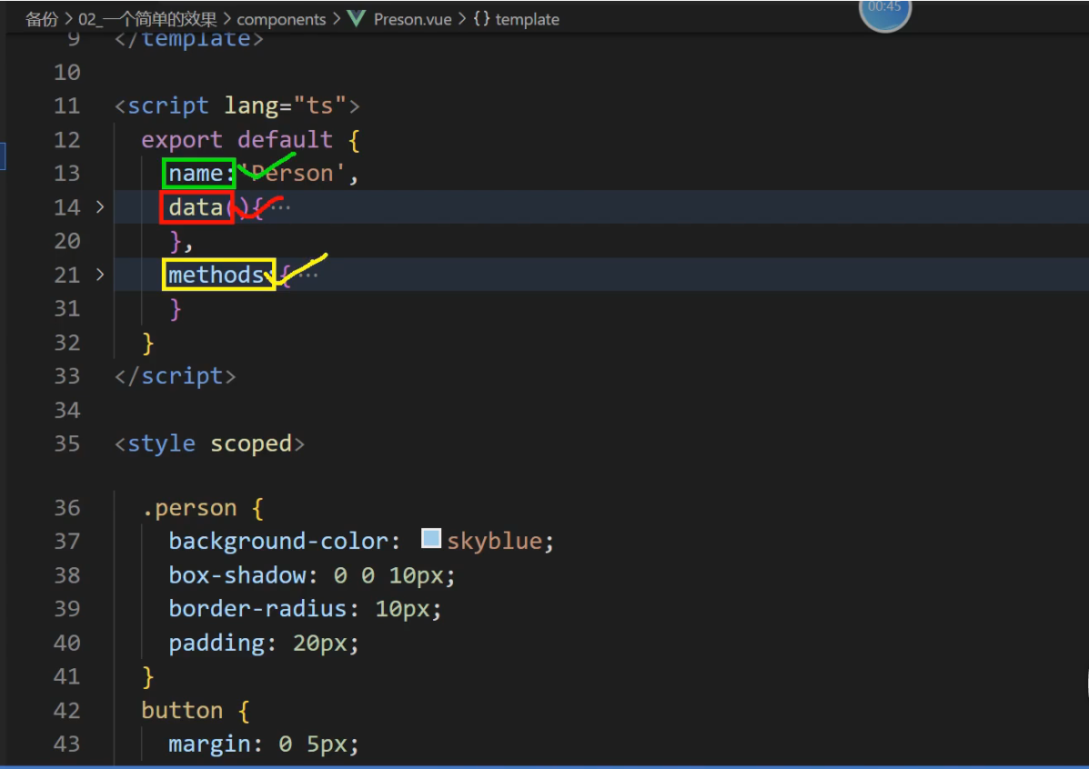Click line number 33 in gutter

[x=66, y=376]
